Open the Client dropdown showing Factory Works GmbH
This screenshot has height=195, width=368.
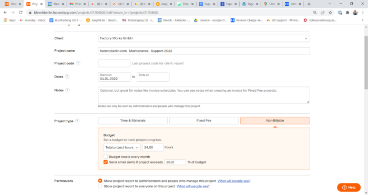click(204, 38)
